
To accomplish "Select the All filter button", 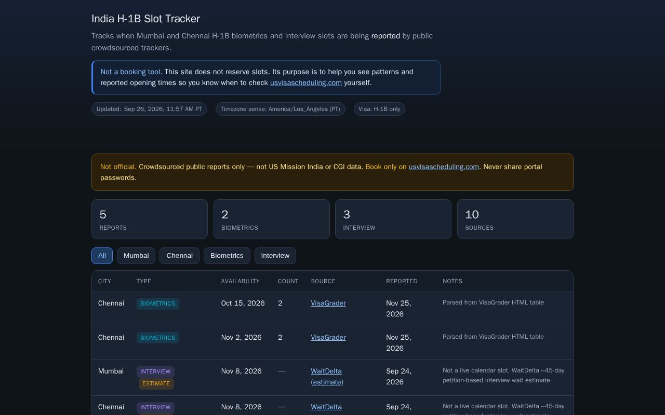I will [x=102, y=256].
